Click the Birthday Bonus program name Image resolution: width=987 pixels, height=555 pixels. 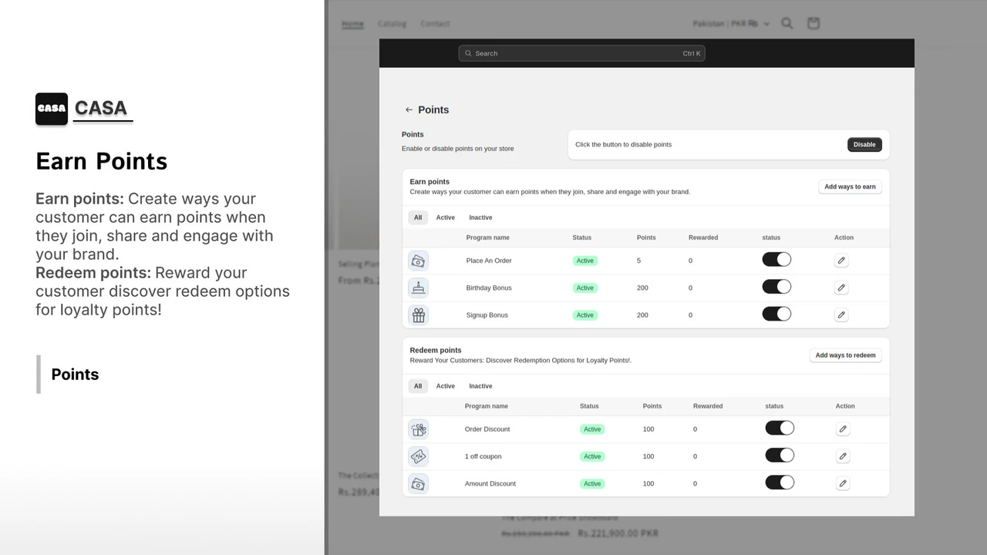489,288
